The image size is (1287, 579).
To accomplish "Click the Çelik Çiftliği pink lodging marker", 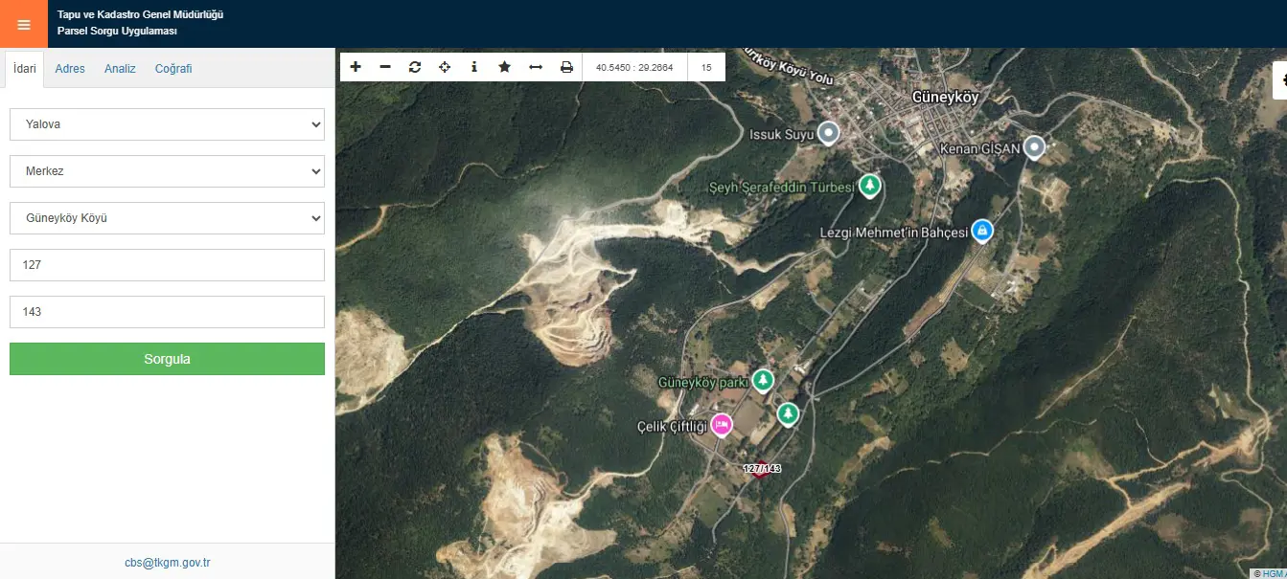I will click(x=721, y=425).
